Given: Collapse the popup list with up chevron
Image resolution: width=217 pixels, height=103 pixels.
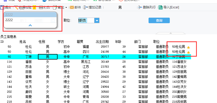Looking at the screenshot, I should click(30, 25).
